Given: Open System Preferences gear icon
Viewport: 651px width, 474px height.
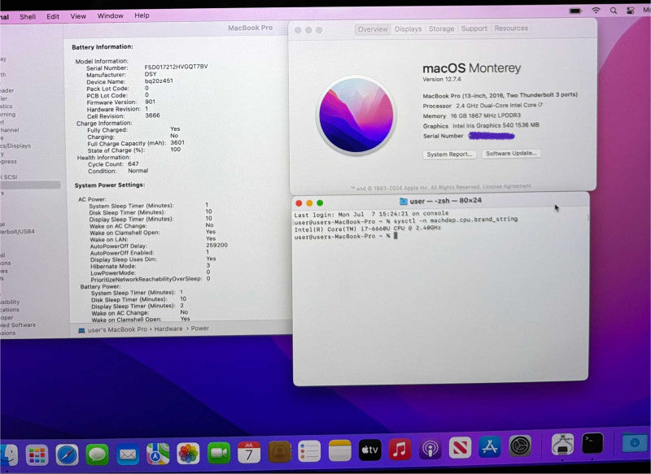Looking at the screenshot, I should pyautogui.click(x=520, y=446).
